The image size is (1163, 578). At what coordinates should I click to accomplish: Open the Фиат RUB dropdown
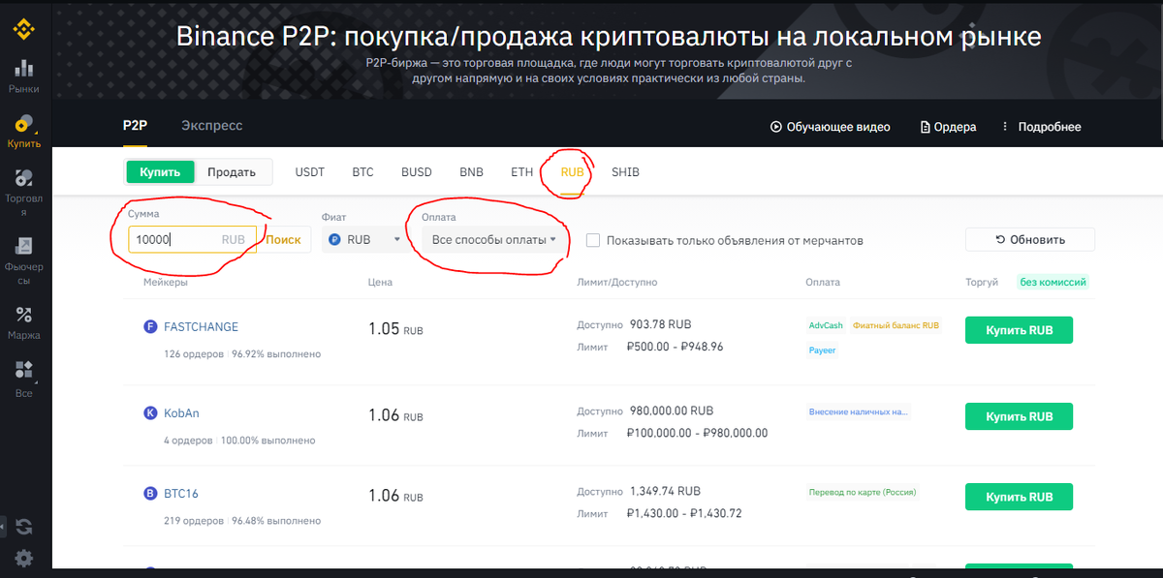point(364,239)
